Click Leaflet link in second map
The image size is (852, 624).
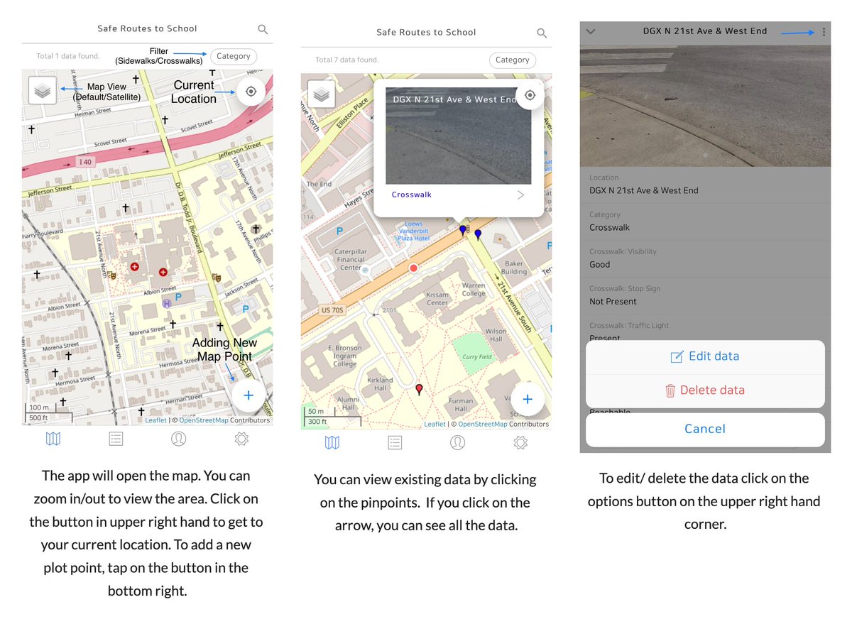click(x=435, y=425)
